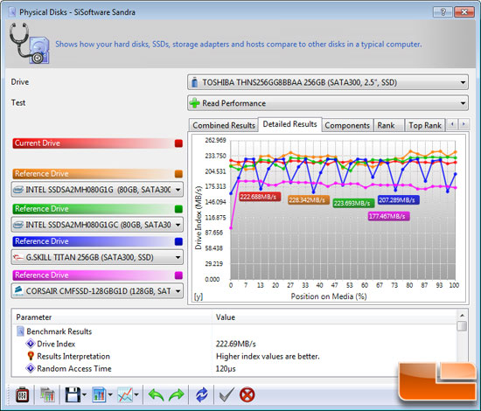481x411 pixels.
Task: Close the Physical Disks window
Action: tap(464, 12)
